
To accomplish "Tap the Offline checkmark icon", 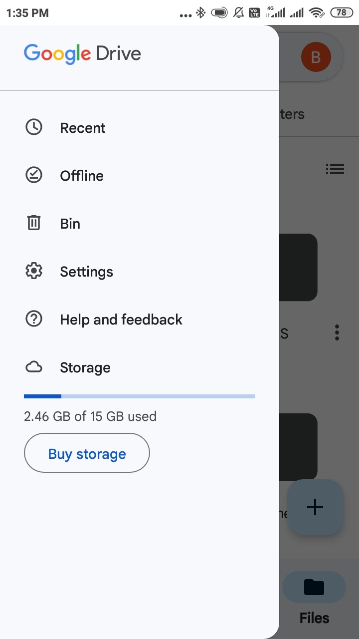I will click(x=34, y=175).
